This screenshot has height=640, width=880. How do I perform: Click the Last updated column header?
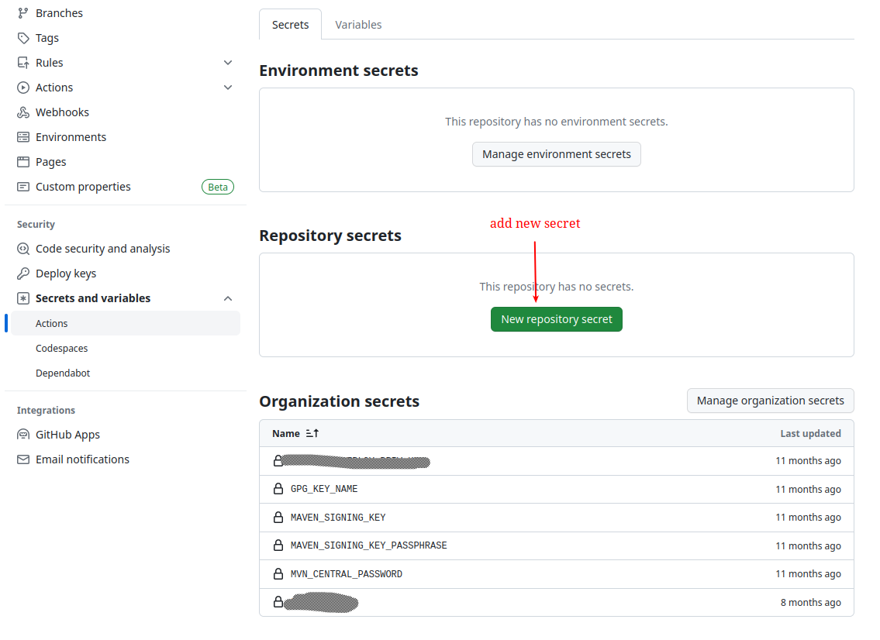[x=810, y=433]
